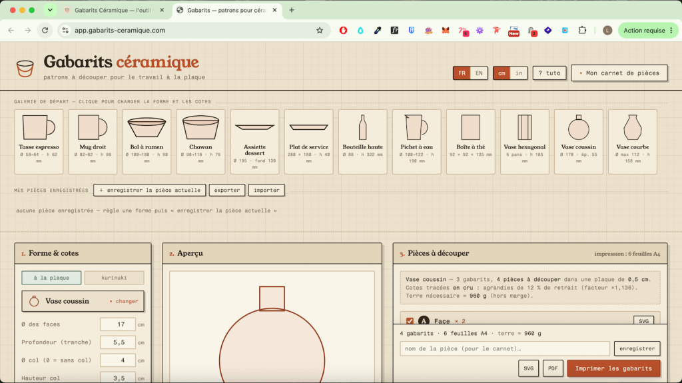
Task: Open site information icon in address bar
Action: [x=65, y=31]
